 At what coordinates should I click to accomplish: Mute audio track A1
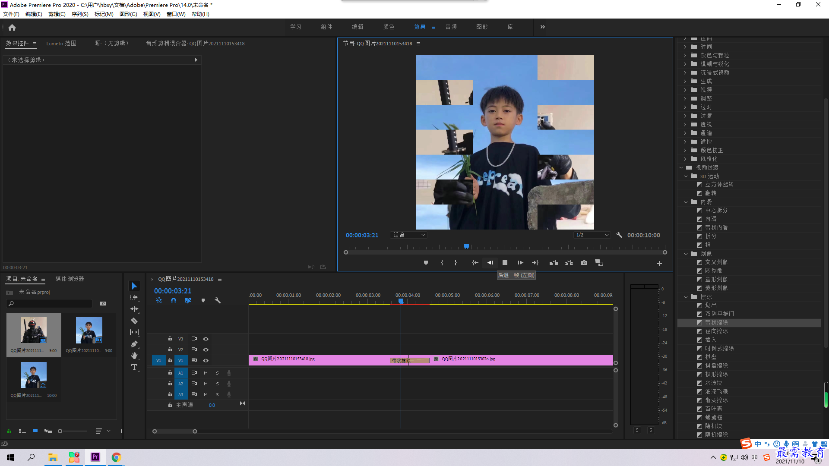point(206,373)
